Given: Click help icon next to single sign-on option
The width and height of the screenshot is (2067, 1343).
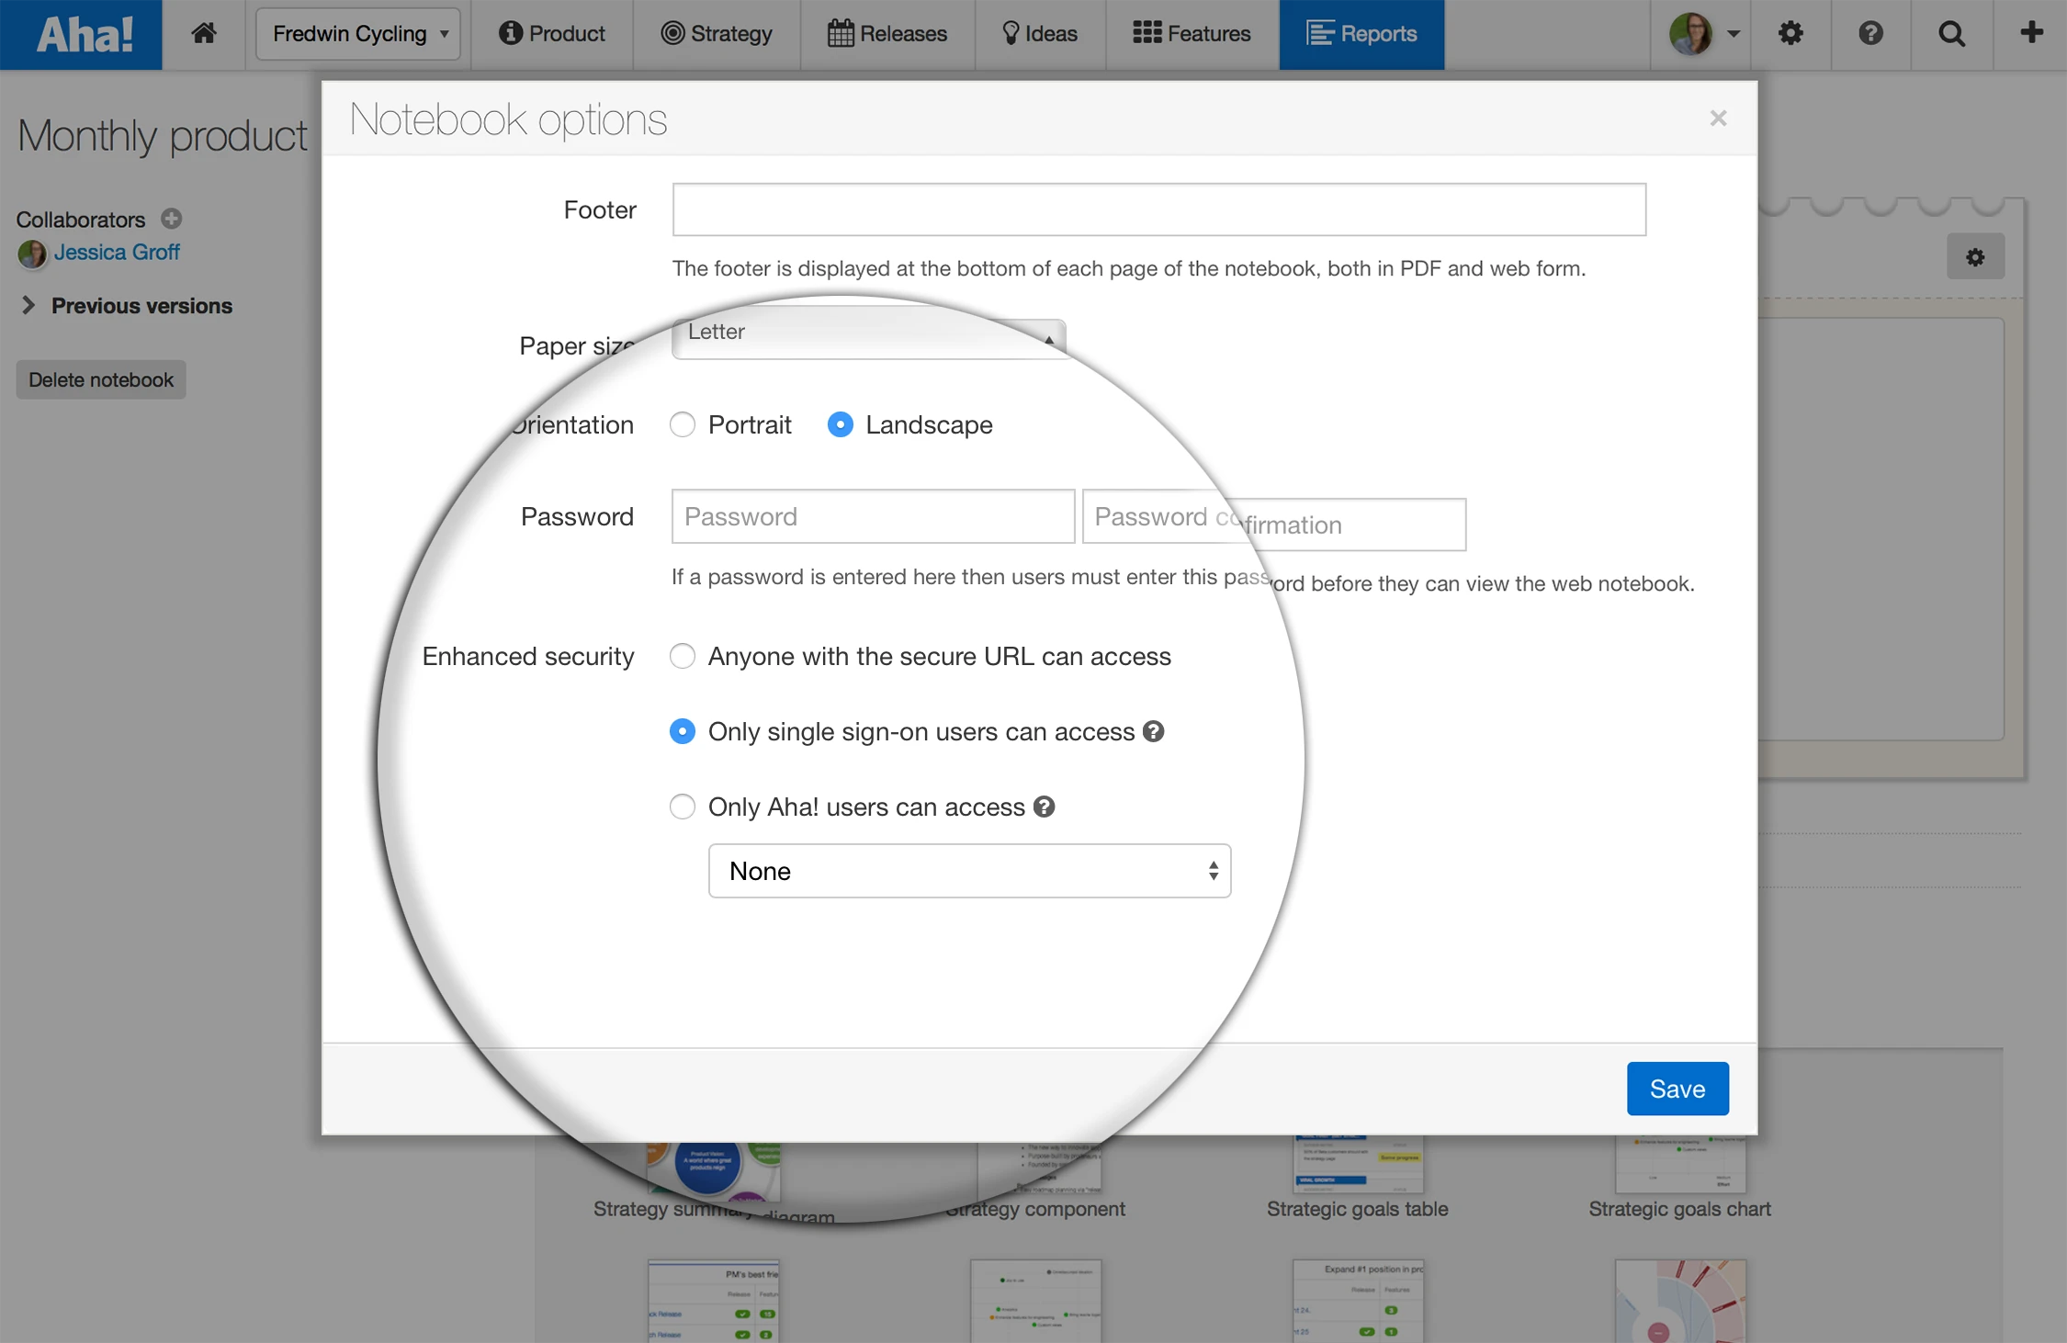Looking at the screenshot, I should 1154,731.
